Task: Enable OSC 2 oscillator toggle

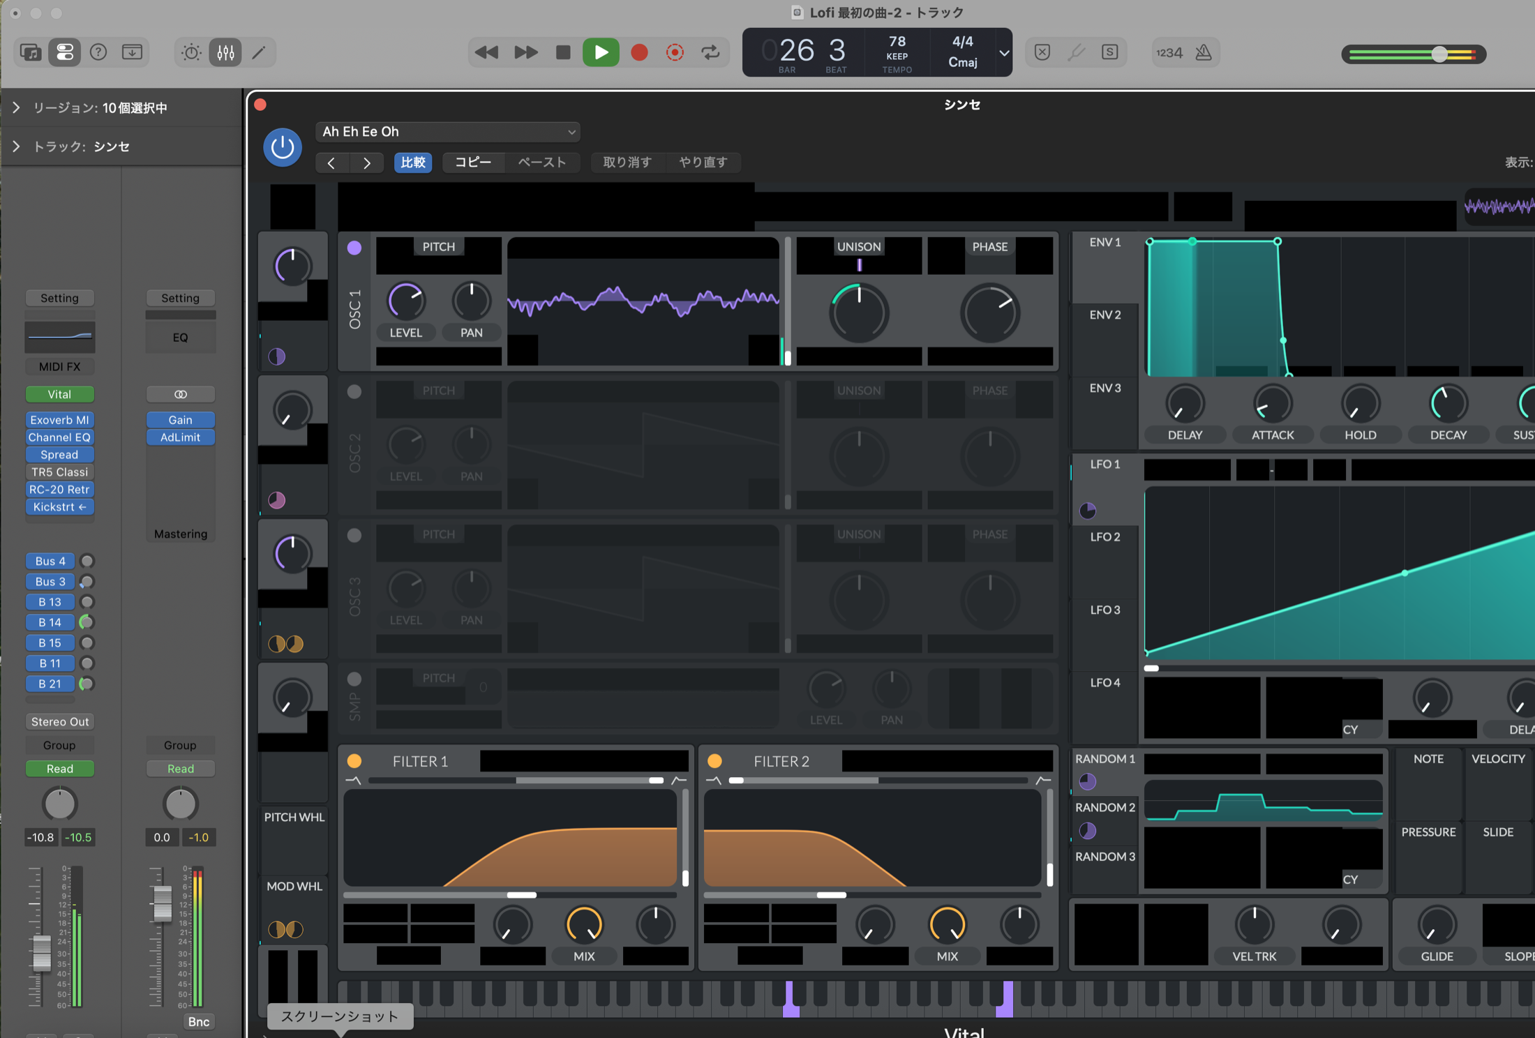Action: click(x=354, y=391)
